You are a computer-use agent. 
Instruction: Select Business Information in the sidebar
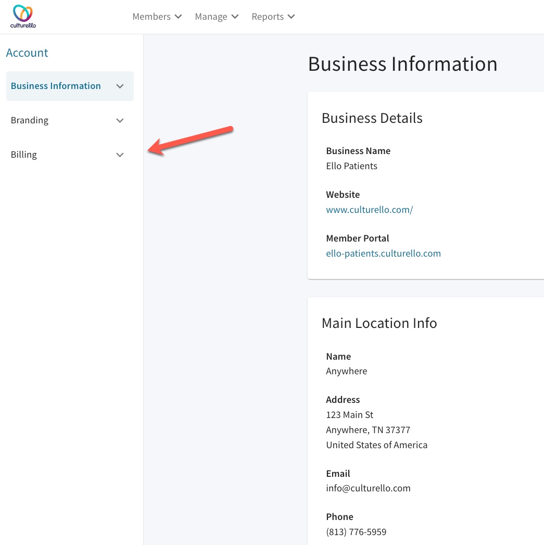point(70,86)
